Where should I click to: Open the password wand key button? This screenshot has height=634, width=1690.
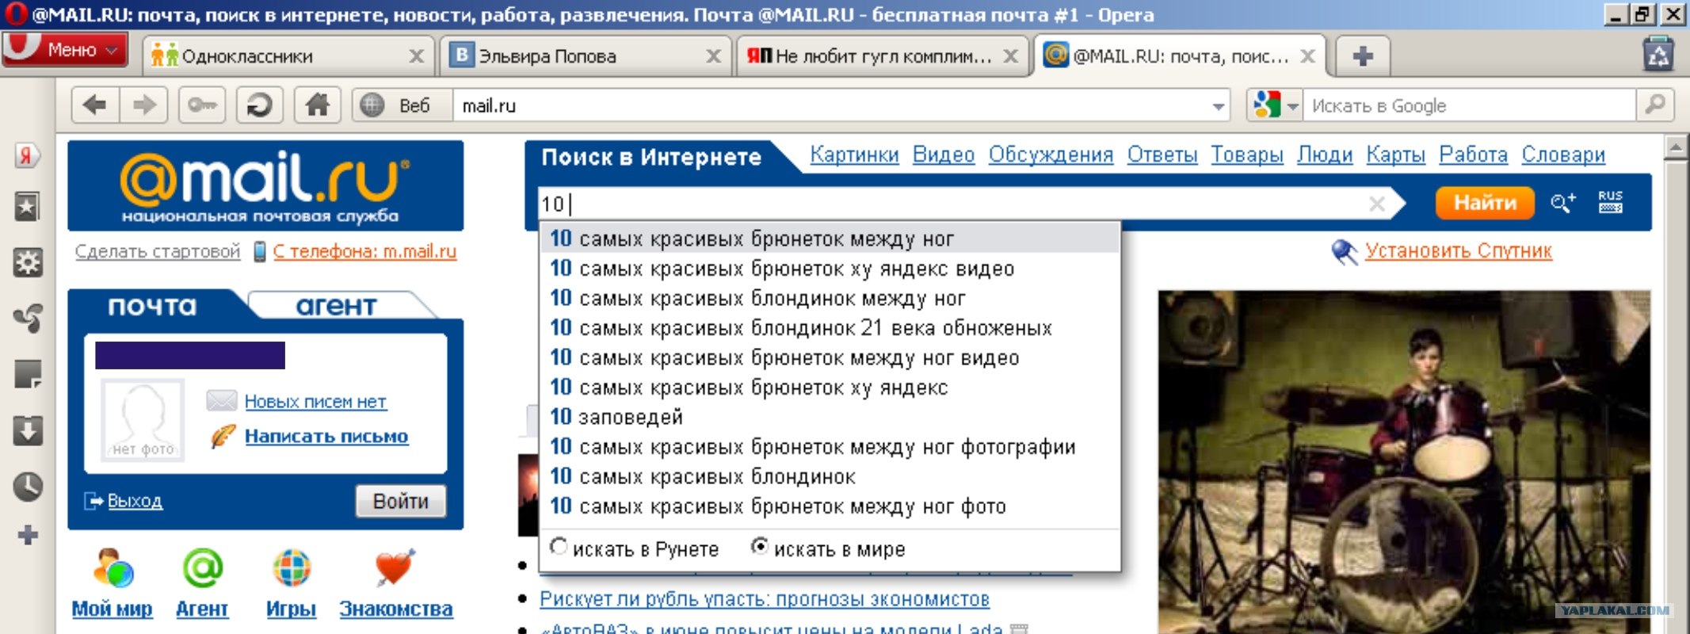[x=202, y=105]
